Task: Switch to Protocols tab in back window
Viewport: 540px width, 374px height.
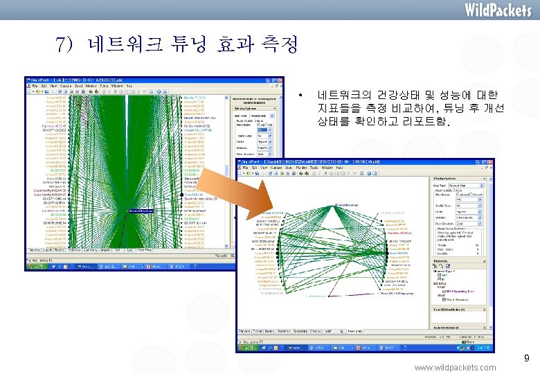Action: [x=74, y=250]
